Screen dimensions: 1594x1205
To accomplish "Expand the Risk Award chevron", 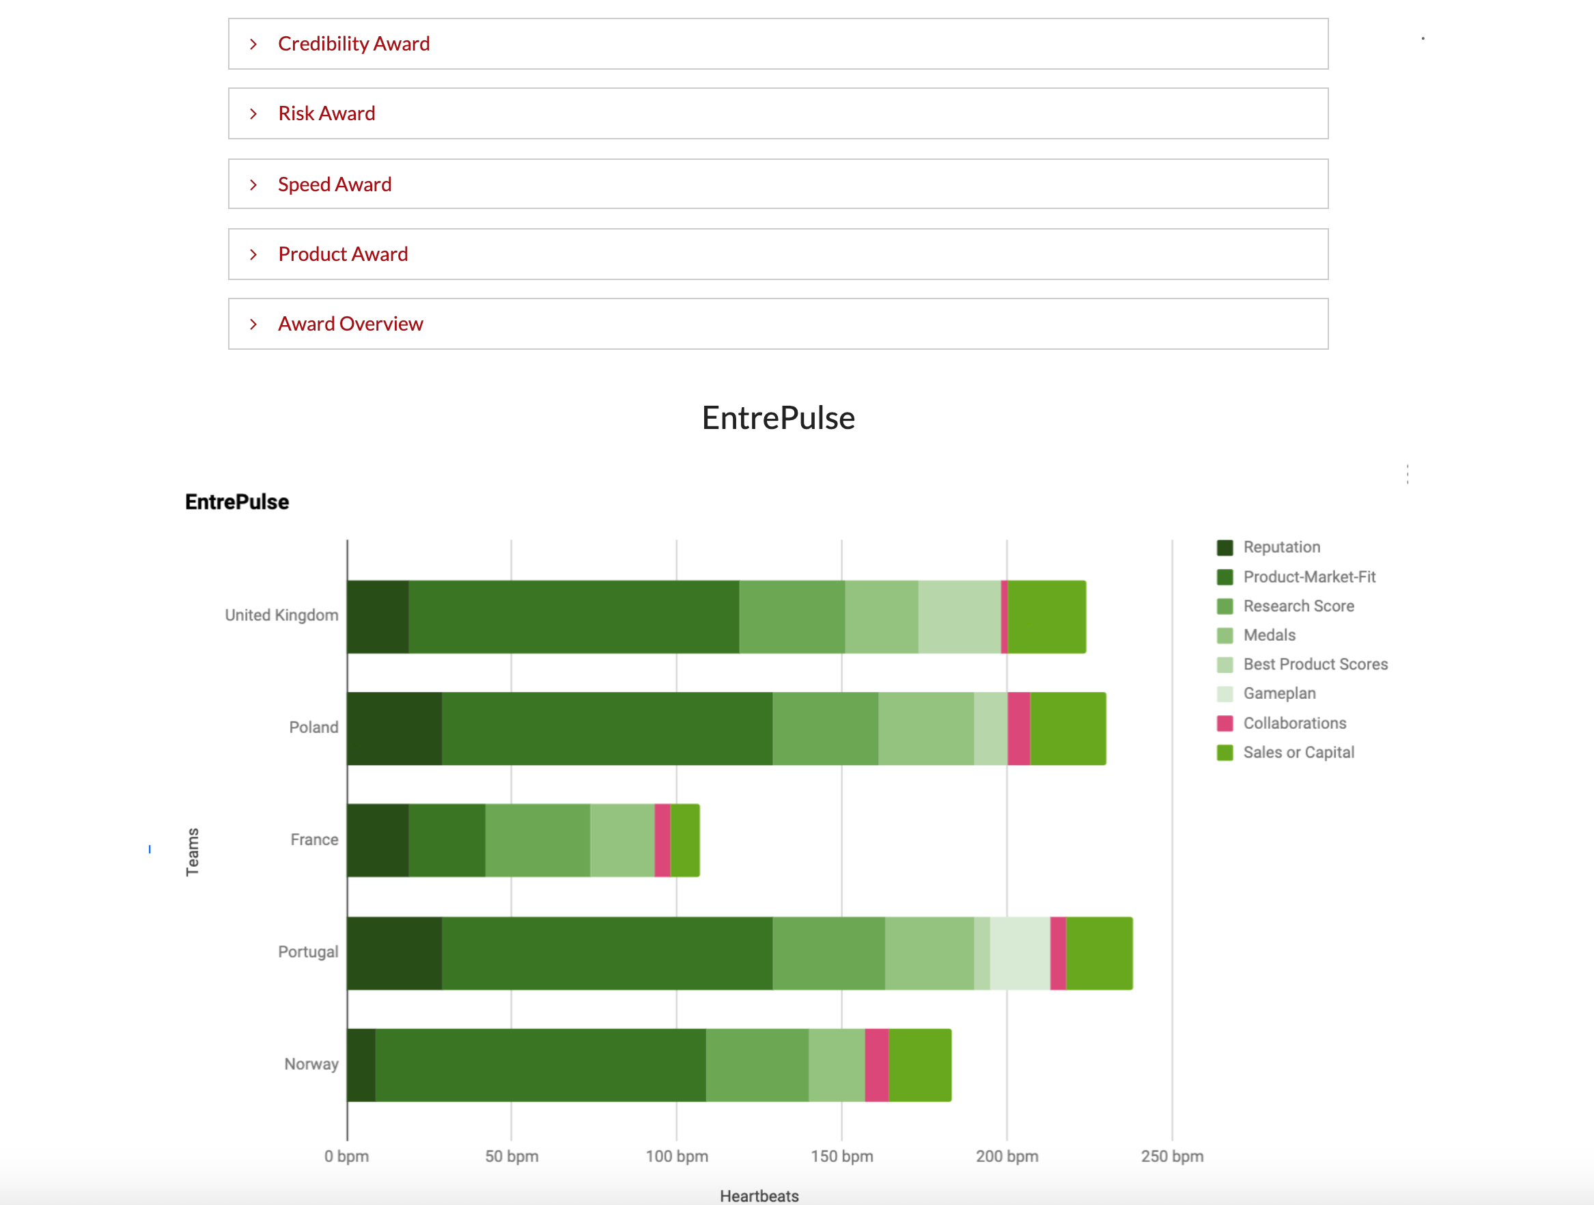I will [x=253, y=114].
